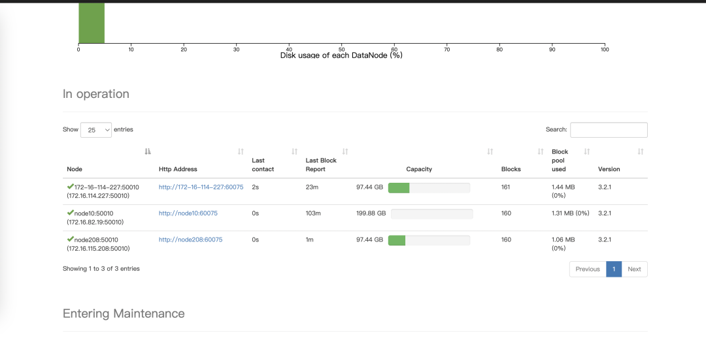Click capacity bar of 172-16-114-227 node
This screenshot has height=344, width=706.
pyautogui.click(x=429, y=188)
